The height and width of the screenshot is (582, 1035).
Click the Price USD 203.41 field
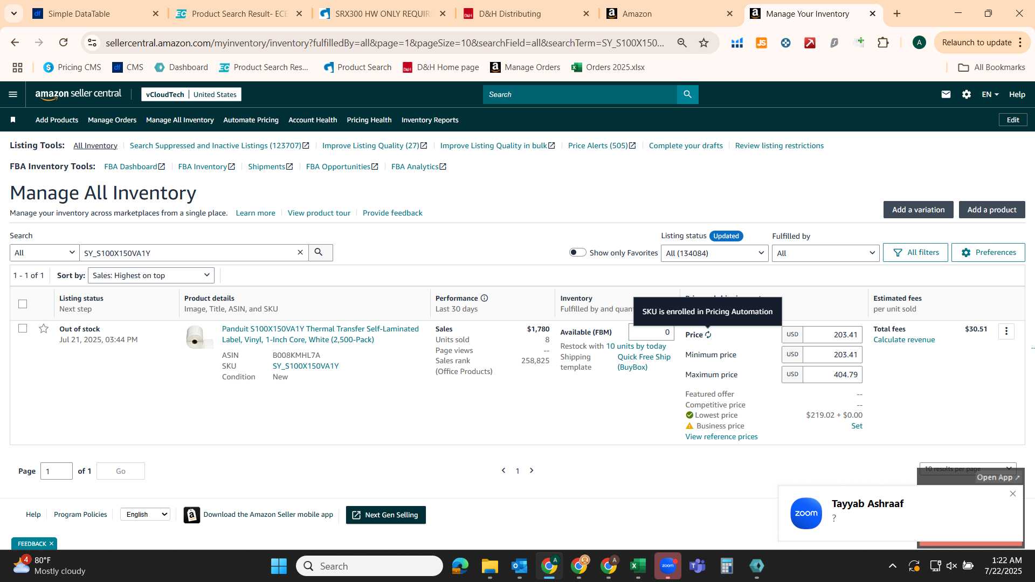click(832, 335)
